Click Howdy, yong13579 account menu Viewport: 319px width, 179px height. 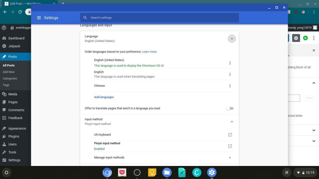[302, 28]
